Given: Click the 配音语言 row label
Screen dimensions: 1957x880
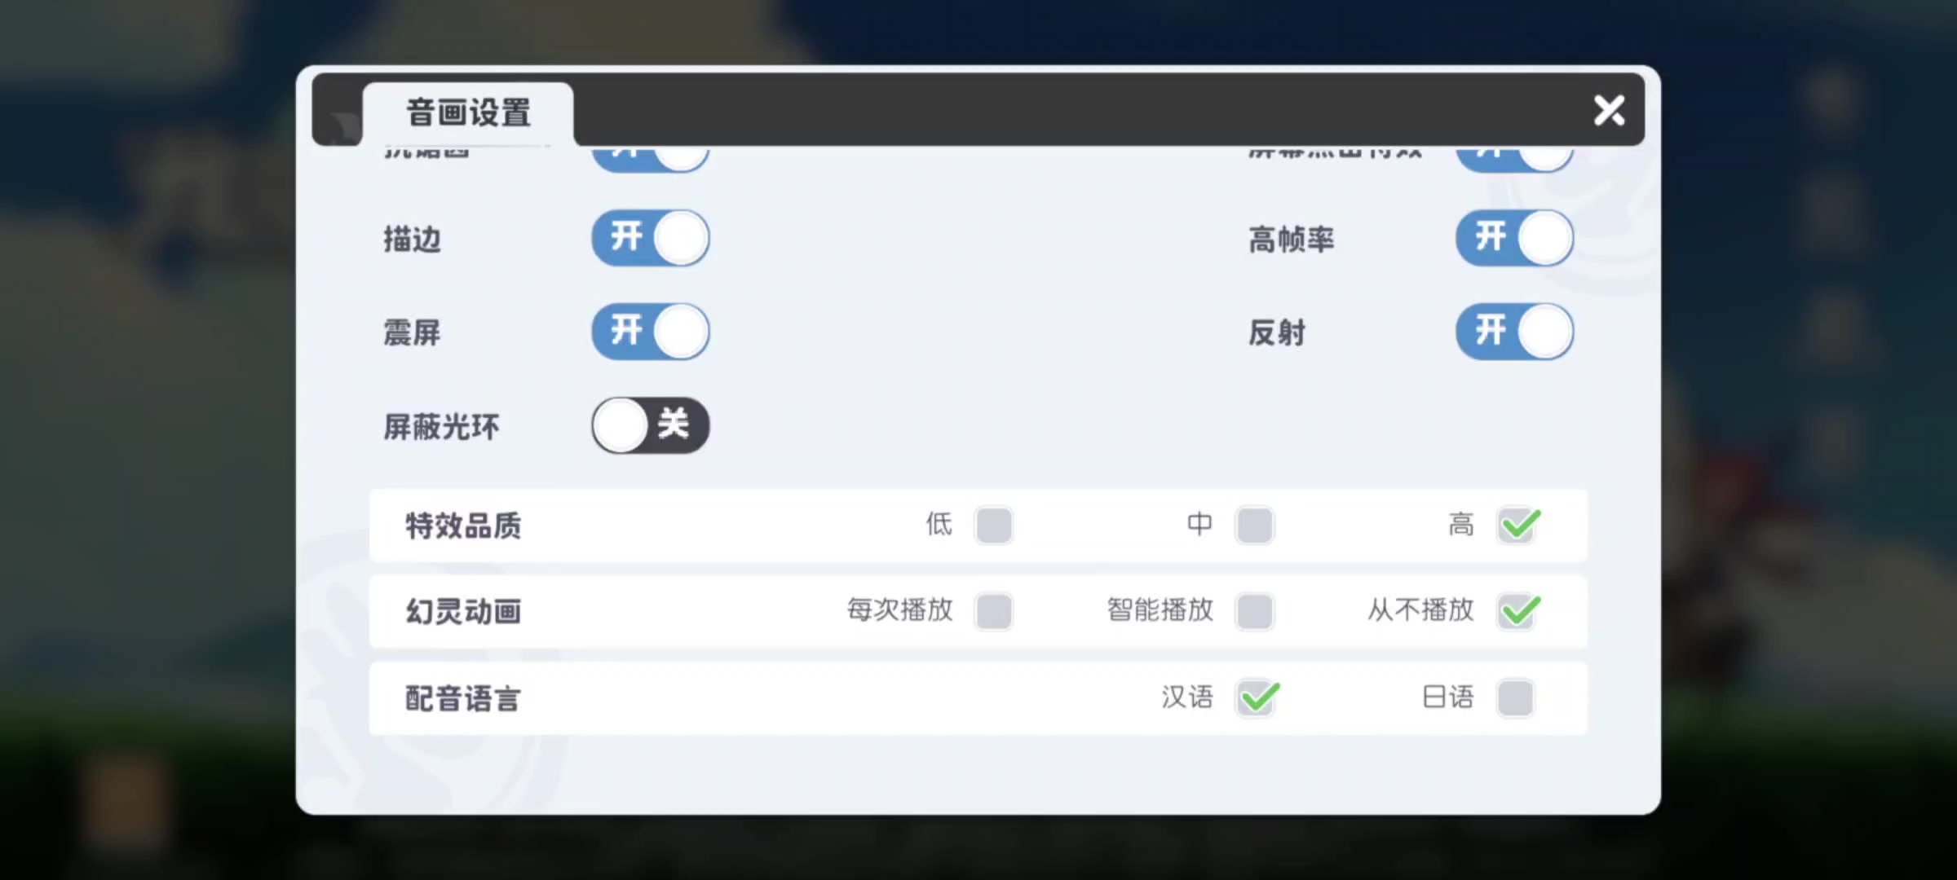Looking at the screenshot, I should point(463,699).
